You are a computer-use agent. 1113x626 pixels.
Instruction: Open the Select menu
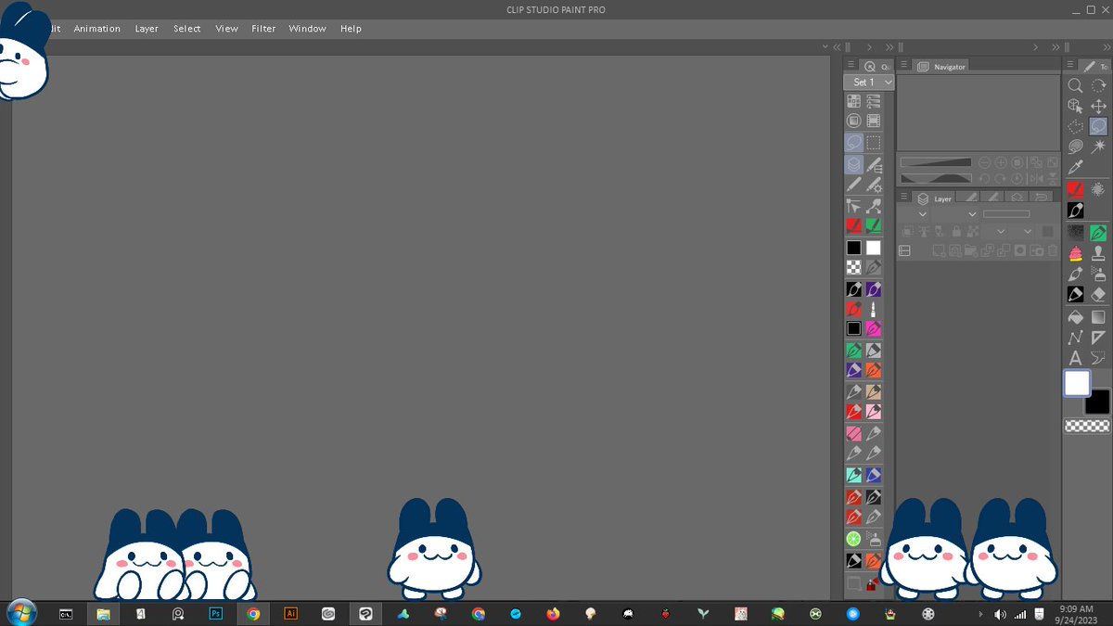point(186,29)
